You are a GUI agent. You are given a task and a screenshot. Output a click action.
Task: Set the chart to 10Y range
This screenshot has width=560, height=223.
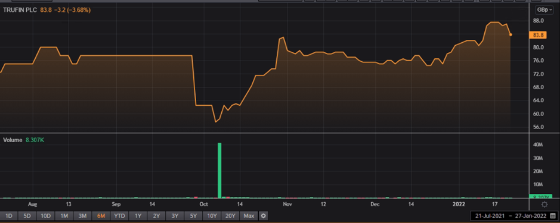click(212, 215)
